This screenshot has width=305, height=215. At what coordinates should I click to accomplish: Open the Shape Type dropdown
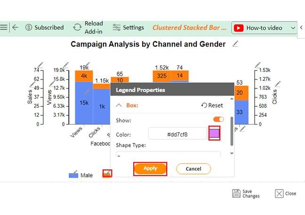point(169,154)
